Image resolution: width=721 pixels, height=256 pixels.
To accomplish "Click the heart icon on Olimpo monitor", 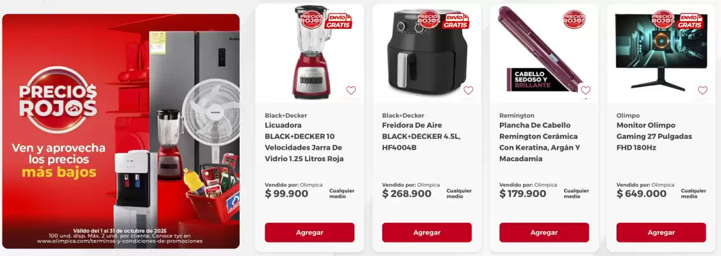I will pyautogui.click(x=702, y=90).
